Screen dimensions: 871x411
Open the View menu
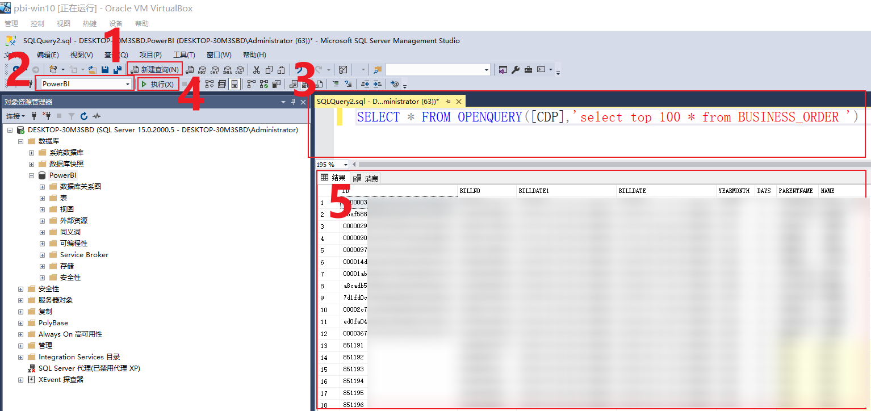(x=81, y=55)
